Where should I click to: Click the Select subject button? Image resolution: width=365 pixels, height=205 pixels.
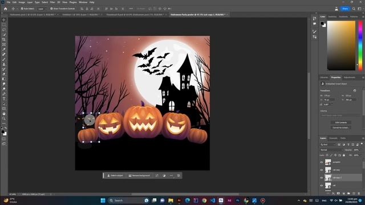(x=115, y=175)
